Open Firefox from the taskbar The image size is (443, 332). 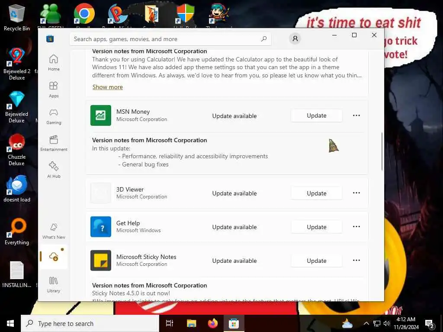coord(213,323)
